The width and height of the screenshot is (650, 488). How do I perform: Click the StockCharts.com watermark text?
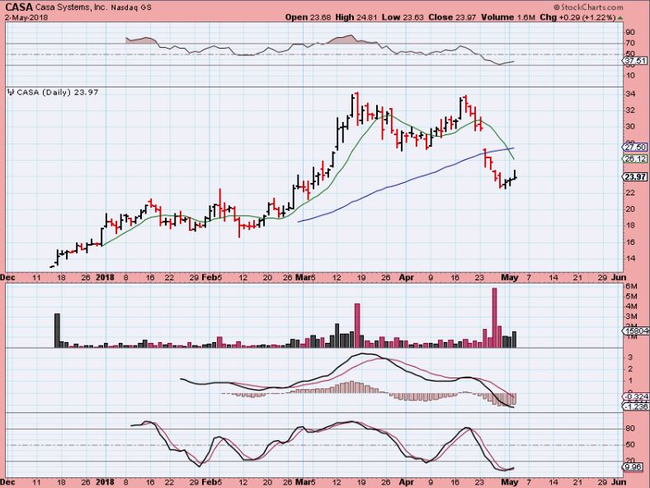pyautogui.click(x=589, y=7)
